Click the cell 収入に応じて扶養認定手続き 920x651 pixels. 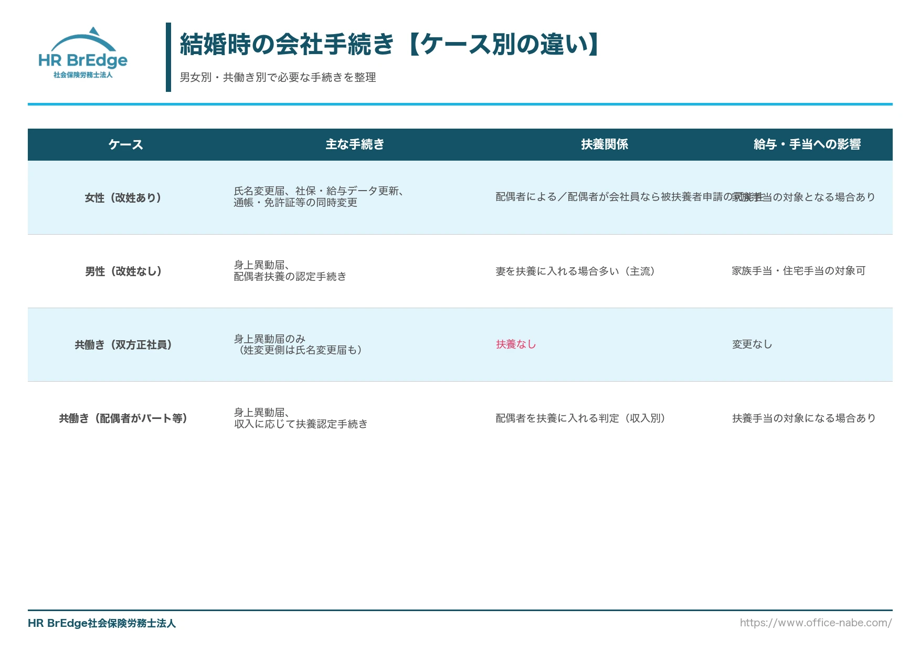pyautogui.click(x=301, y=418)
